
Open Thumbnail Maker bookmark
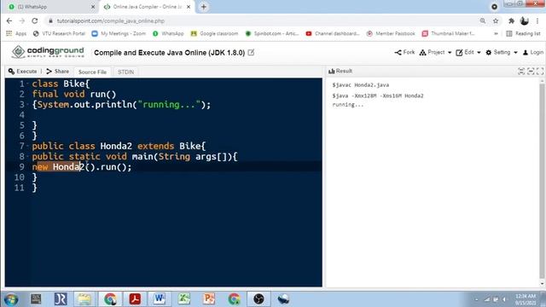[x=448, y=33]
